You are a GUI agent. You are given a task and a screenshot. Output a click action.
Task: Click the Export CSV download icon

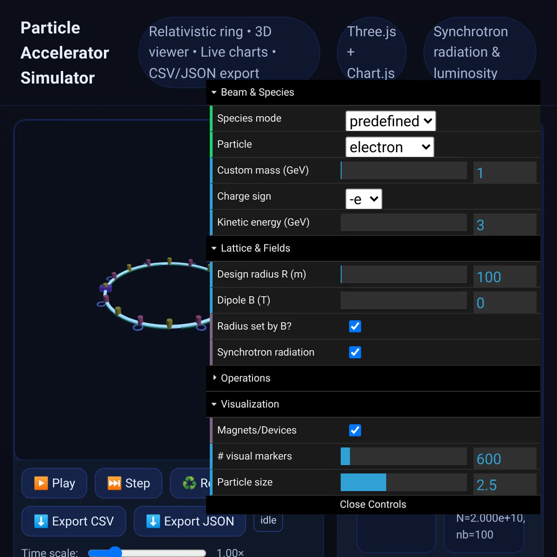pyautogui.click(x=41, y=521)
